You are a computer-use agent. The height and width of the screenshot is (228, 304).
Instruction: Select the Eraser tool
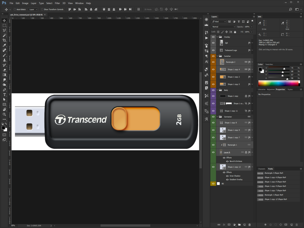pyautogui.click(x=4, y=70)
